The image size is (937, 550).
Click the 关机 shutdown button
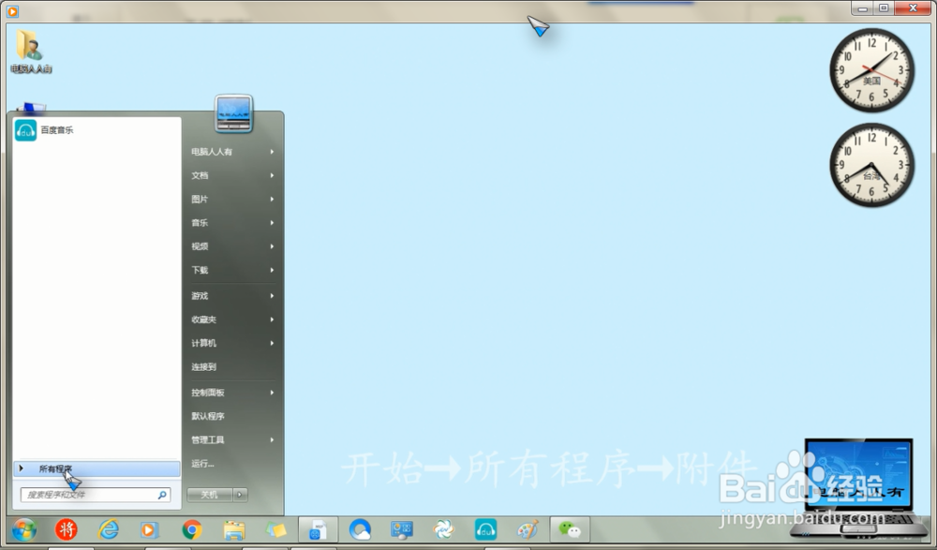[x=210, y=495]
